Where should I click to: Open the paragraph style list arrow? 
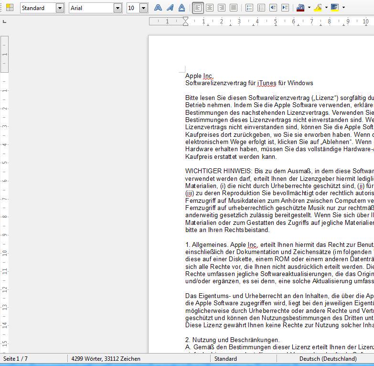[60, 8]
